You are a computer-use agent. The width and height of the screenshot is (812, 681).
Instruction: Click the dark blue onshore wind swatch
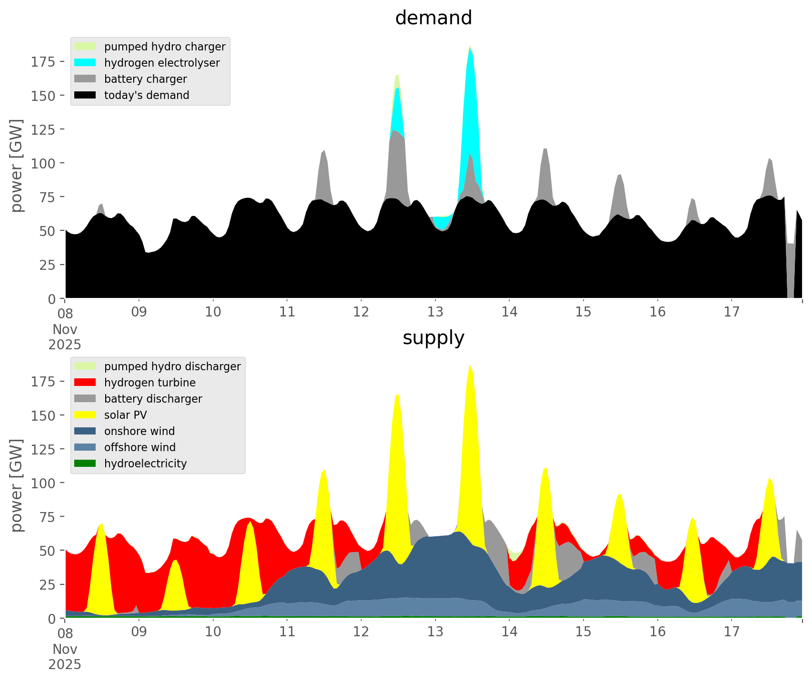click(85, 431)
